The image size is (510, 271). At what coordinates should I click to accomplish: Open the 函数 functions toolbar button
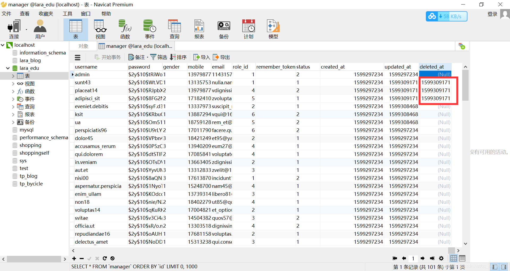125,29
